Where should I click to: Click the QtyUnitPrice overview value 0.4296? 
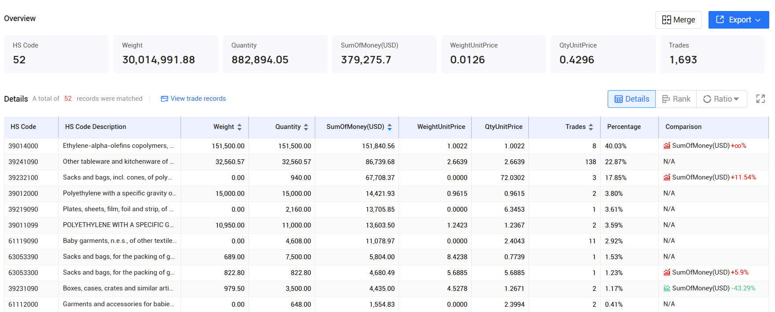tap(577, 60)
